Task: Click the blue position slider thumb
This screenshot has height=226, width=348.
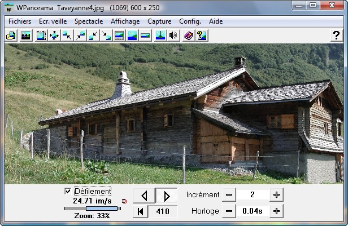Action: (102, 209)
